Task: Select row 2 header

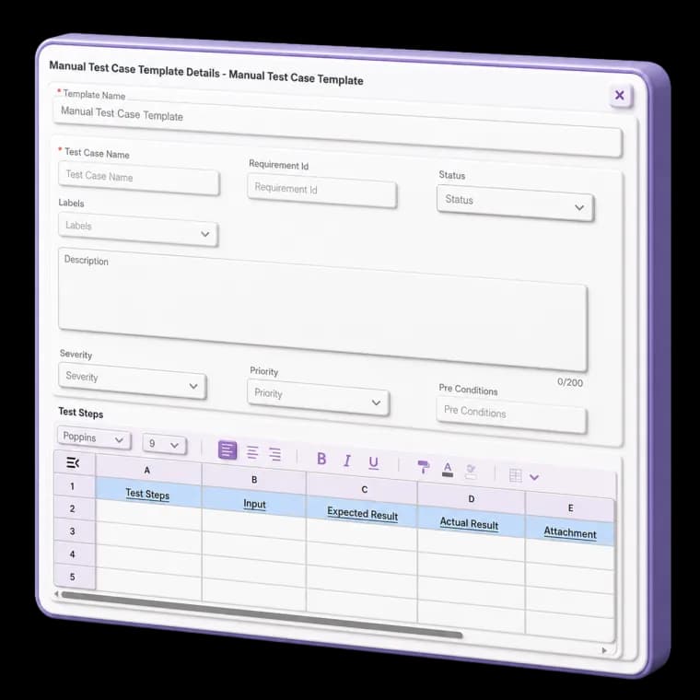Action: [x=73, y=508]
